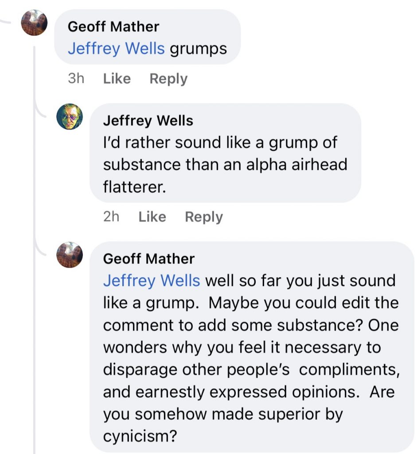Follow the Jeffrey Wells mention before "well so far"

pyautogui.click(x=152, y=281)
